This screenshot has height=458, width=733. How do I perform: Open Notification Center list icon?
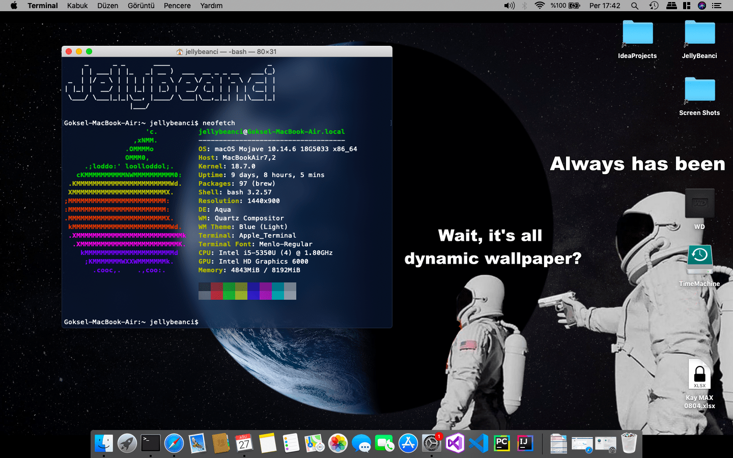coord(717,6)
